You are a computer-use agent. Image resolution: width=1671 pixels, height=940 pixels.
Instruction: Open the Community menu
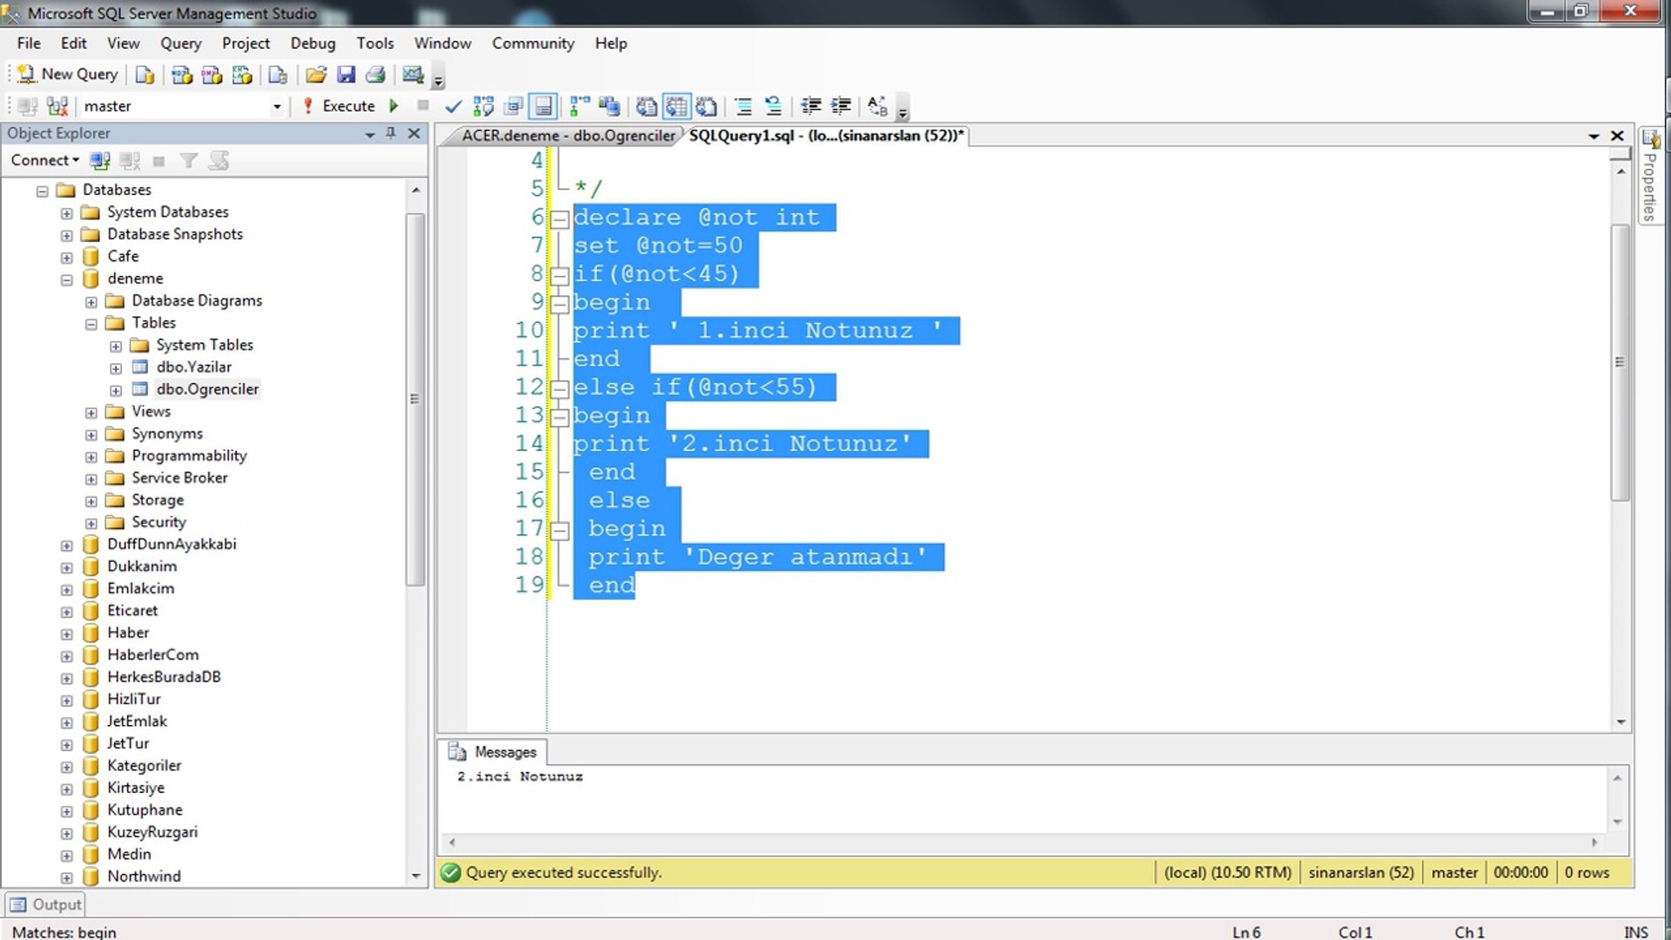533,44
